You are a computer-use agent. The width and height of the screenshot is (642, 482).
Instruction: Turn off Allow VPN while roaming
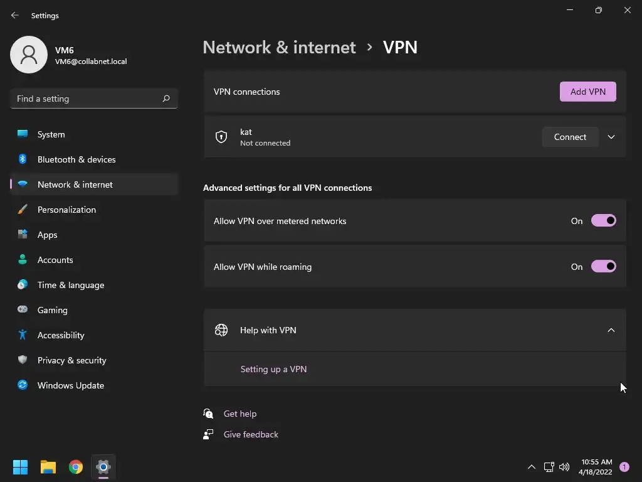603,267
